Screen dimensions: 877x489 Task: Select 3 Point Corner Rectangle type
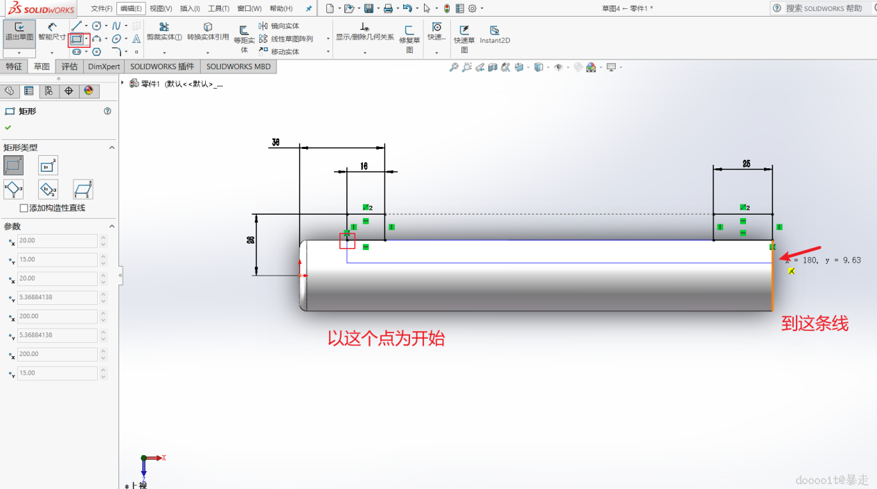click(13, 189)
